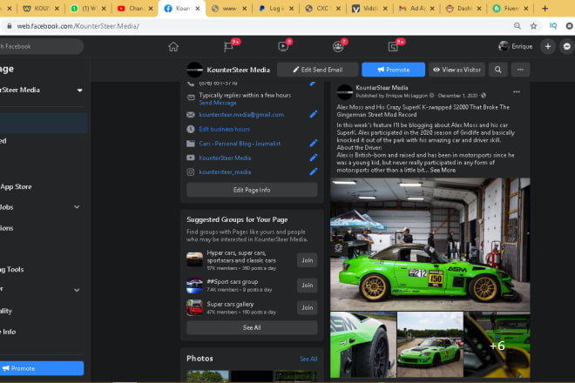Click View as Visitor button
The image size is (575, 383).
(x=457, y=70)
